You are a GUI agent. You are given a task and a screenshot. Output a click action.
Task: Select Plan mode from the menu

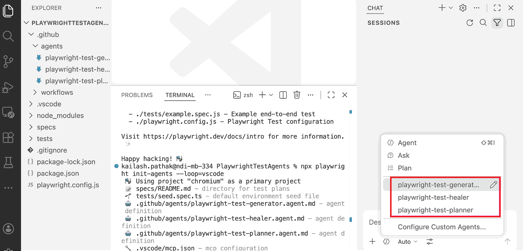coord(404,168)
